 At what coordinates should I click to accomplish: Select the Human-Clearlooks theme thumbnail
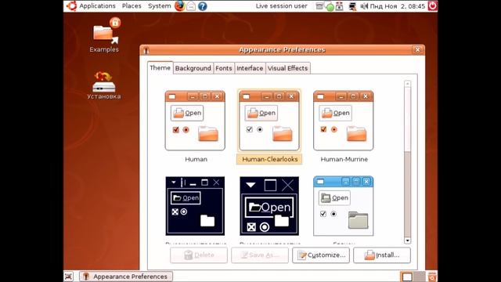(269, 121)
